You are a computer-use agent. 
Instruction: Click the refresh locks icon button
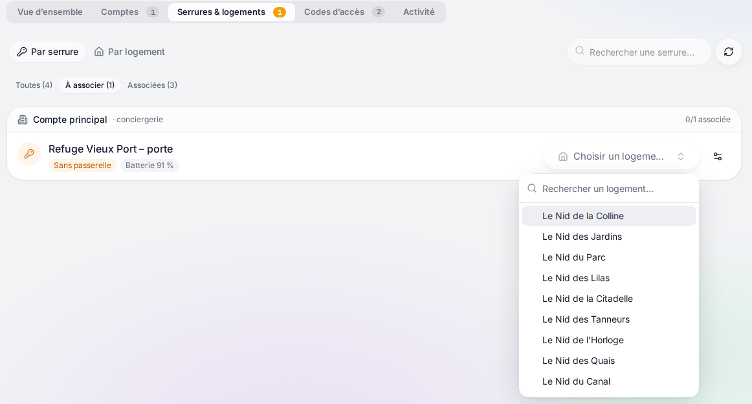pyautogui.click(x=729, y=52)
